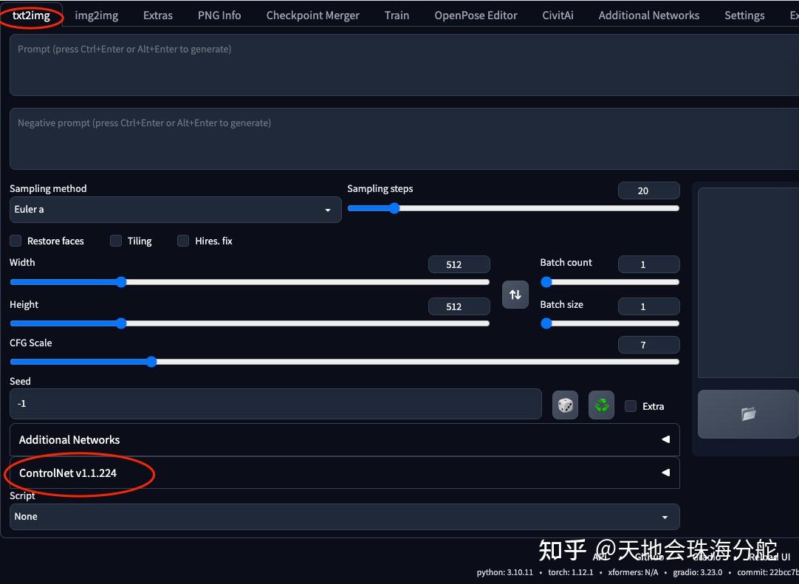Enable the Tiling checkbox
This screenshot has width=799, height=584.
point(116,241)
